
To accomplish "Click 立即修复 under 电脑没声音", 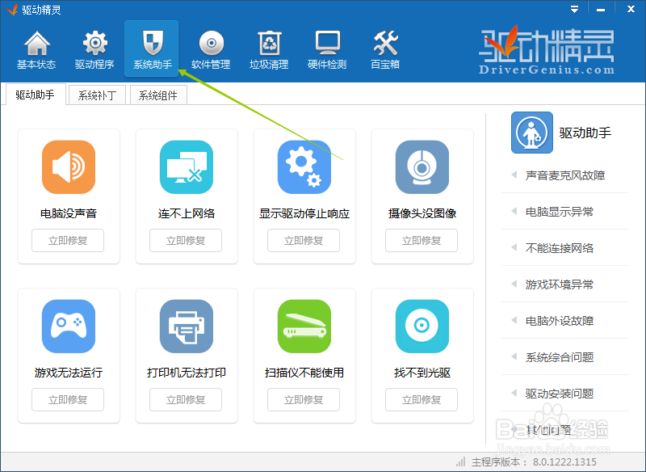I will [x=67, y=240].
